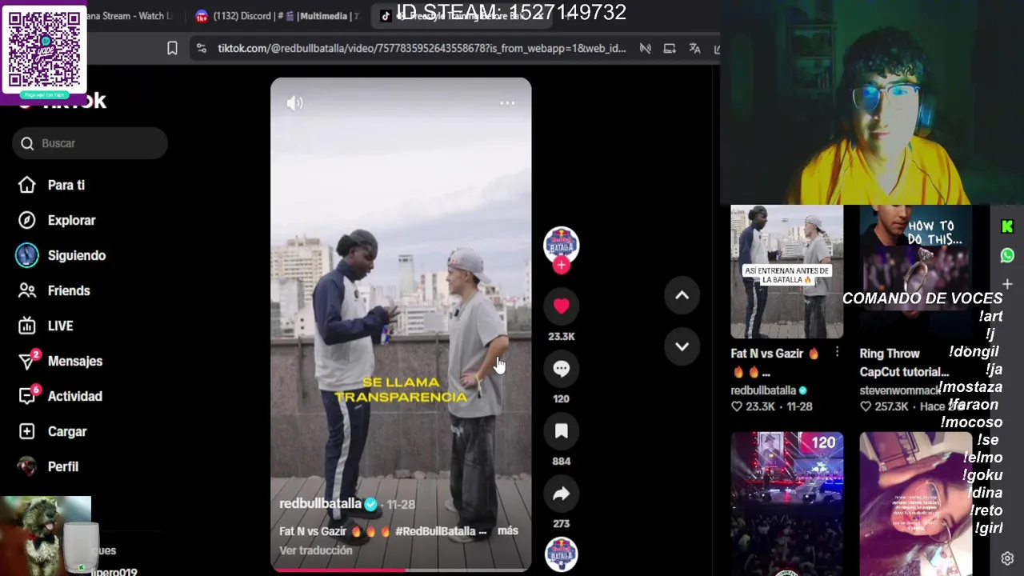1024x576 pixels.
Task: Open options for the Fat N vs Gazir card
Action: [x=837, y=353]
